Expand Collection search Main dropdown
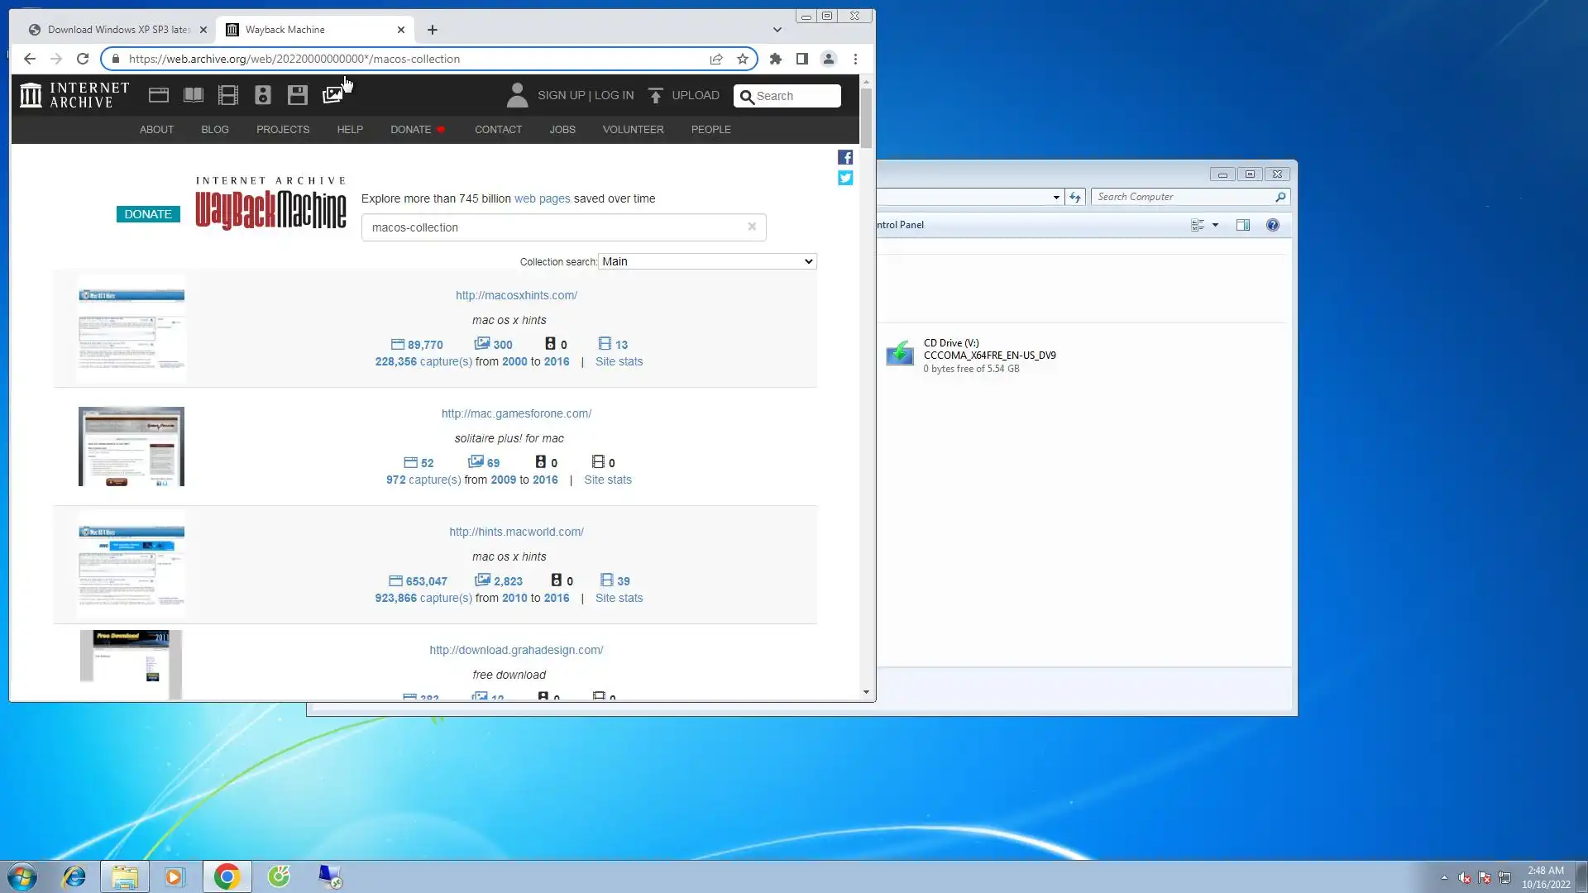 click(707, 261)
